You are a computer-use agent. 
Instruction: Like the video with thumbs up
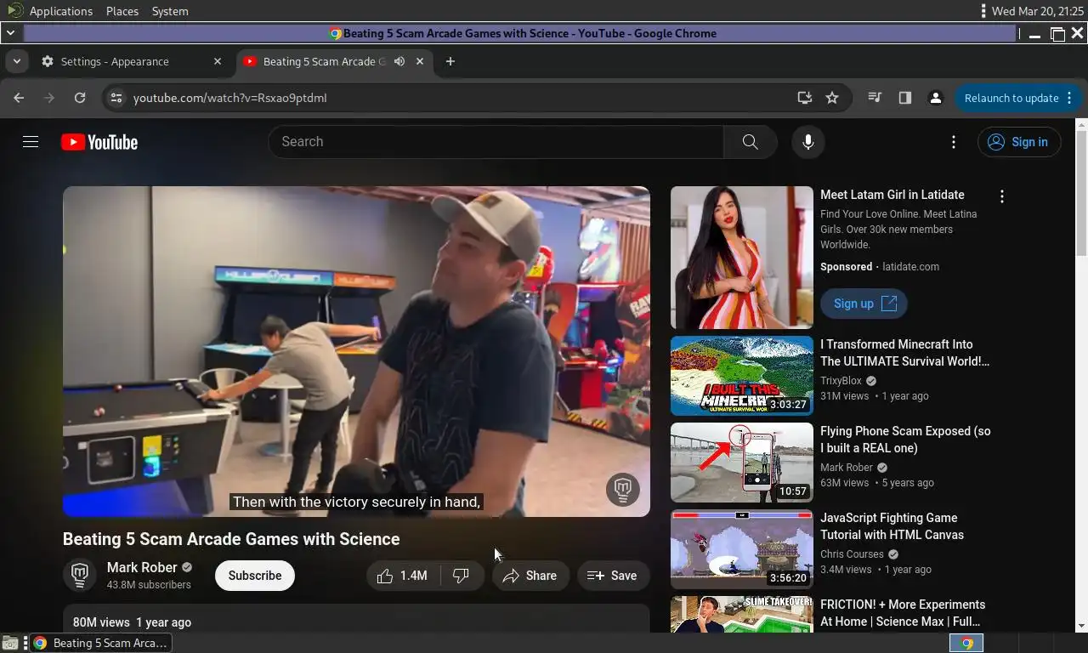click(x=403, y=576)
